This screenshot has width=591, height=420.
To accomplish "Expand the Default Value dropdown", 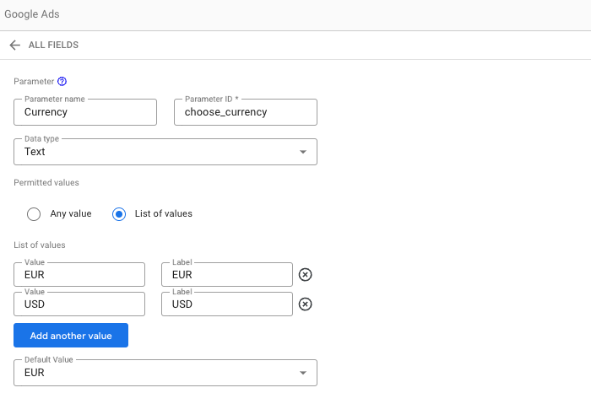I will [165, 373].
